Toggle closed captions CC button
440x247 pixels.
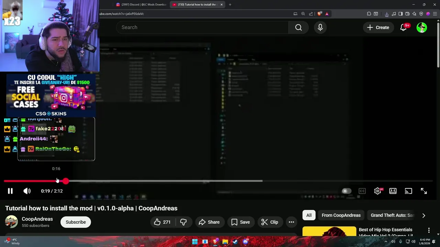click(362, 191)
